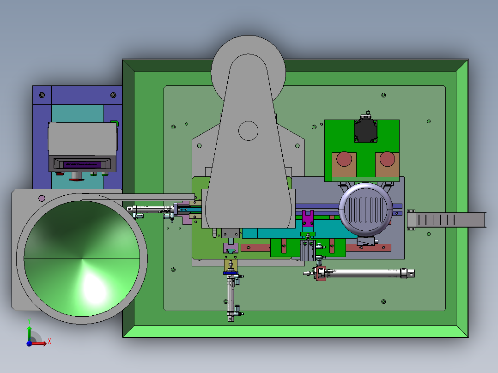
Task: Click the left red disc on brown block
Action: click(344, 159)
